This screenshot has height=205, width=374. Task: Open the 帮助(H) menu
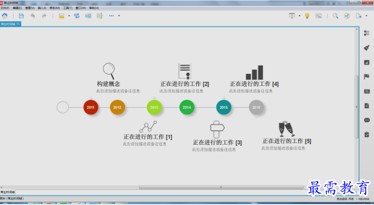(x=94, y=8)
